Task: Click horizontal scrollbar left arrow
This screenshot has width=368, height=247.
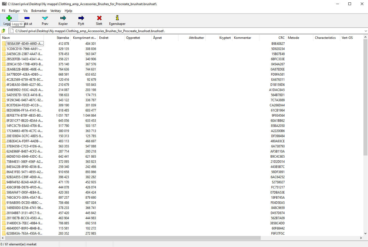Action: 3,238
